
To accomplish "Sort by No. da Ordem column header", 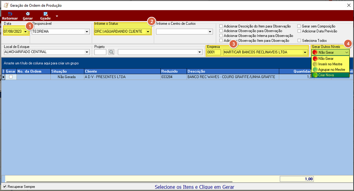I will tap(33, 71).
